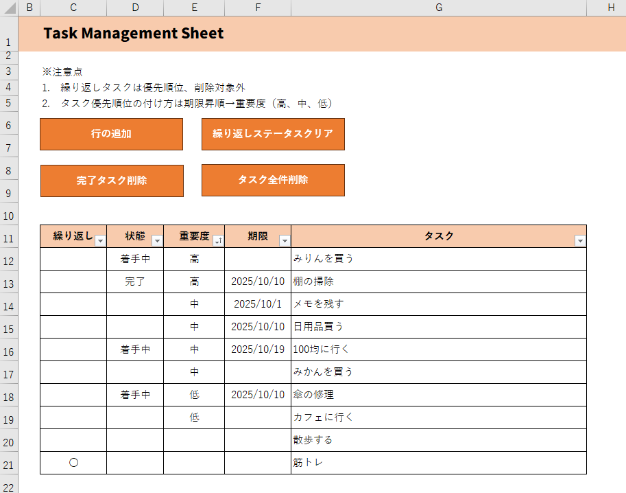Select row 21 header
Viewport: 626px width, 493px height.
pyautogui.click(x=9, y=465)
